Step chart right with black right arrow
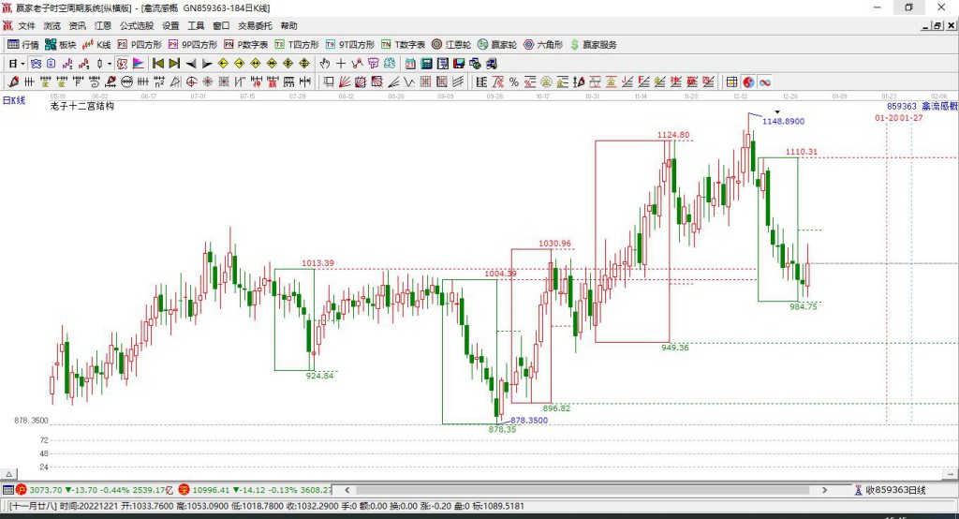Image resolution: width=959 pixels, height=519 pixels. pos(207,63)
